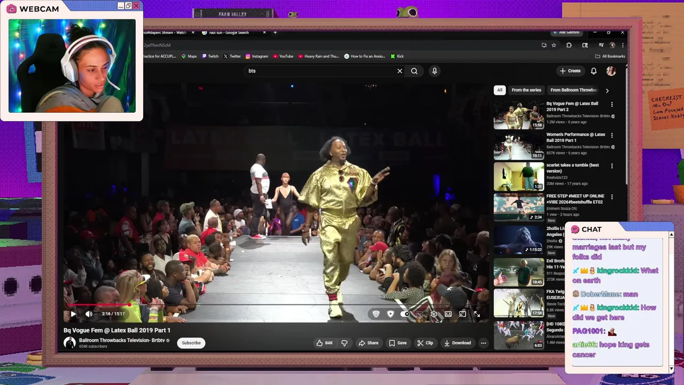Open the '2hollis' live video thumbnail
Viewport: 684px width, 385px height.
[x=518, y=240]
